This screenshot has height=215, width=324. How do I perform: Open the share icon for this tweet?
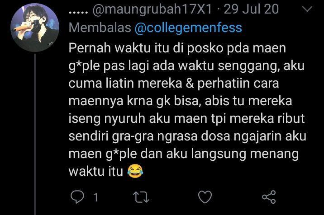tap(269, 197)
